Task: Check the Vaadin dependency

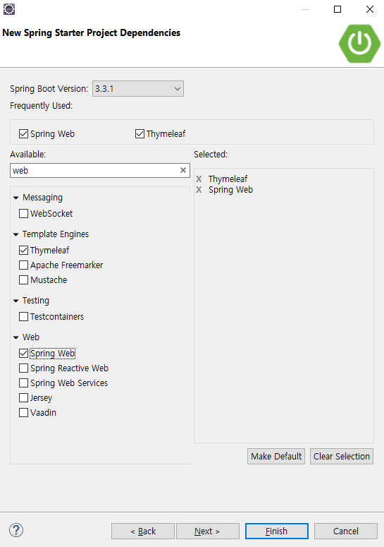Action: [x=23, y=413]
